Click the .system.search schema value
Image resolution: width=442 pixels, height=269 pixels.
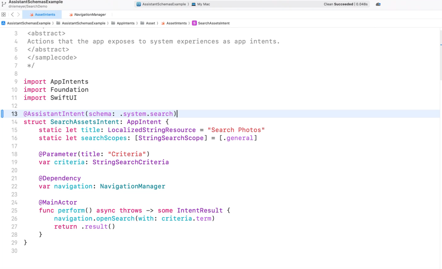click(146, 114)
